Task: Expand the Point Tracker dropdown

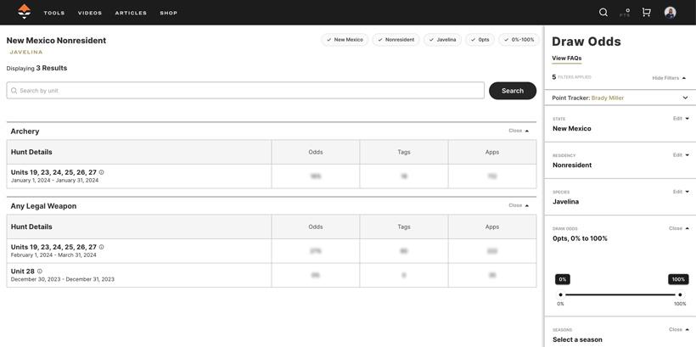Action: (x=685, y=98)
